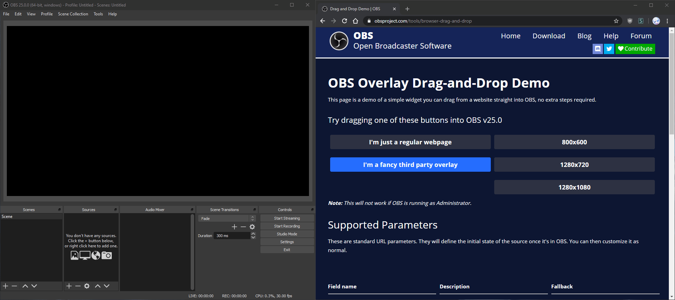Open the Tools menu in OBS

[98, 14]
